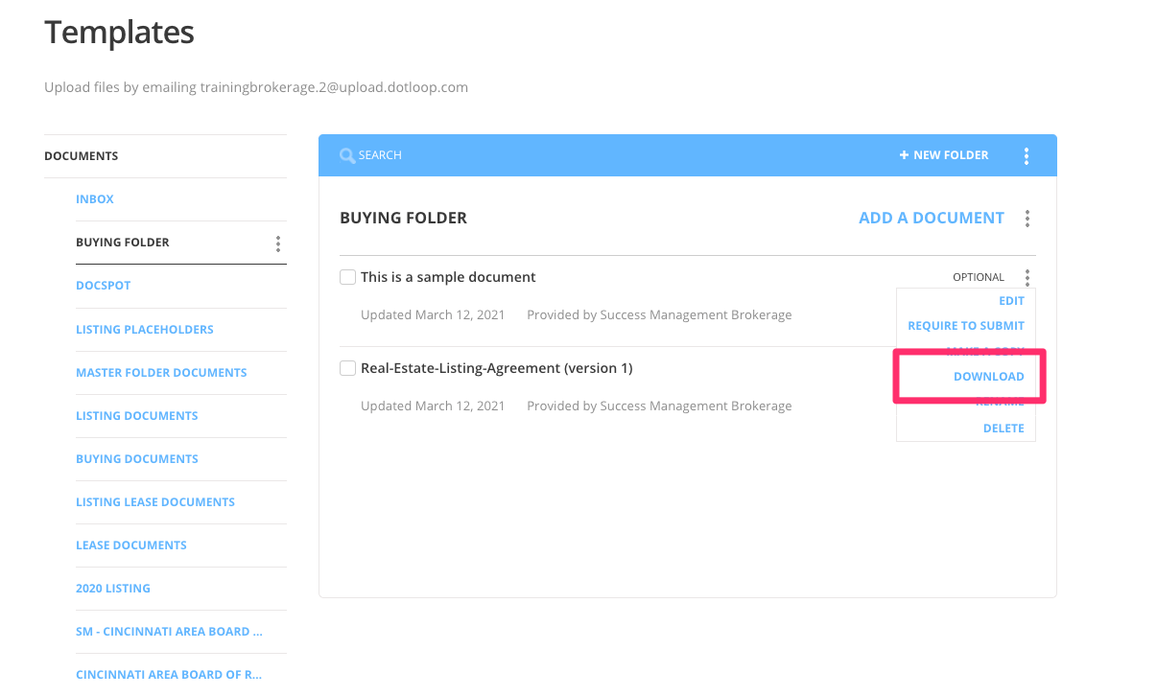This screenshot has width=1157, height=696.
Task: Choose DOWNLOAD from the document menu
Action: pyautogui.click(x=989, y=376)
